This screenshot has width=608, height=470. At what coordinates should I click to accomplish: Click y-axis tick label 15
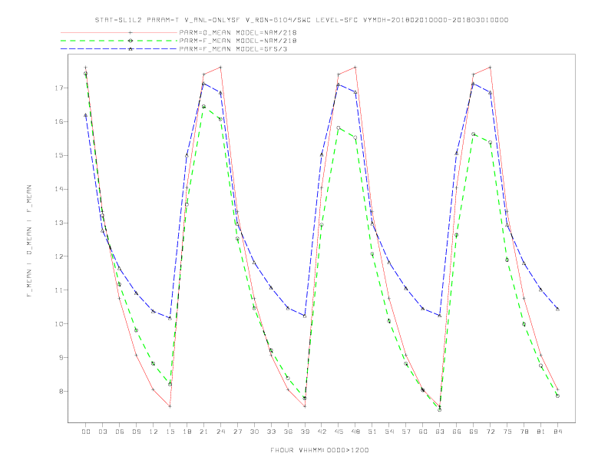58,155
